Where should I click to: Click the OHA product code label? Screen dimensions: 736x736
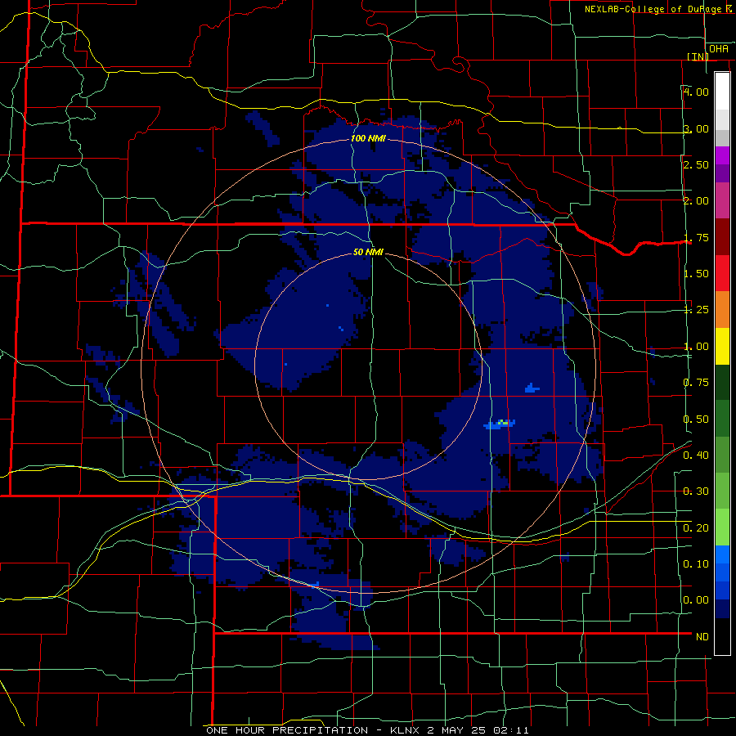coord(719,49)
